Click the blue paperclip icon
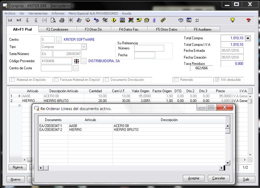The height and width of the screenshot is (188, 260). [x=154, y=20]
